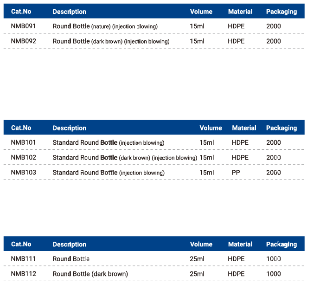This screenshot has width=320, height=283.
Task: Select NMB103 Standard Round Bottle description
Action: pos(109,173)
